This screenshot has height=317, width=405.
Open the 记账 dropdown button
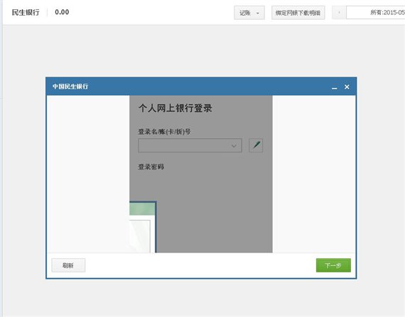click(249, 13)
